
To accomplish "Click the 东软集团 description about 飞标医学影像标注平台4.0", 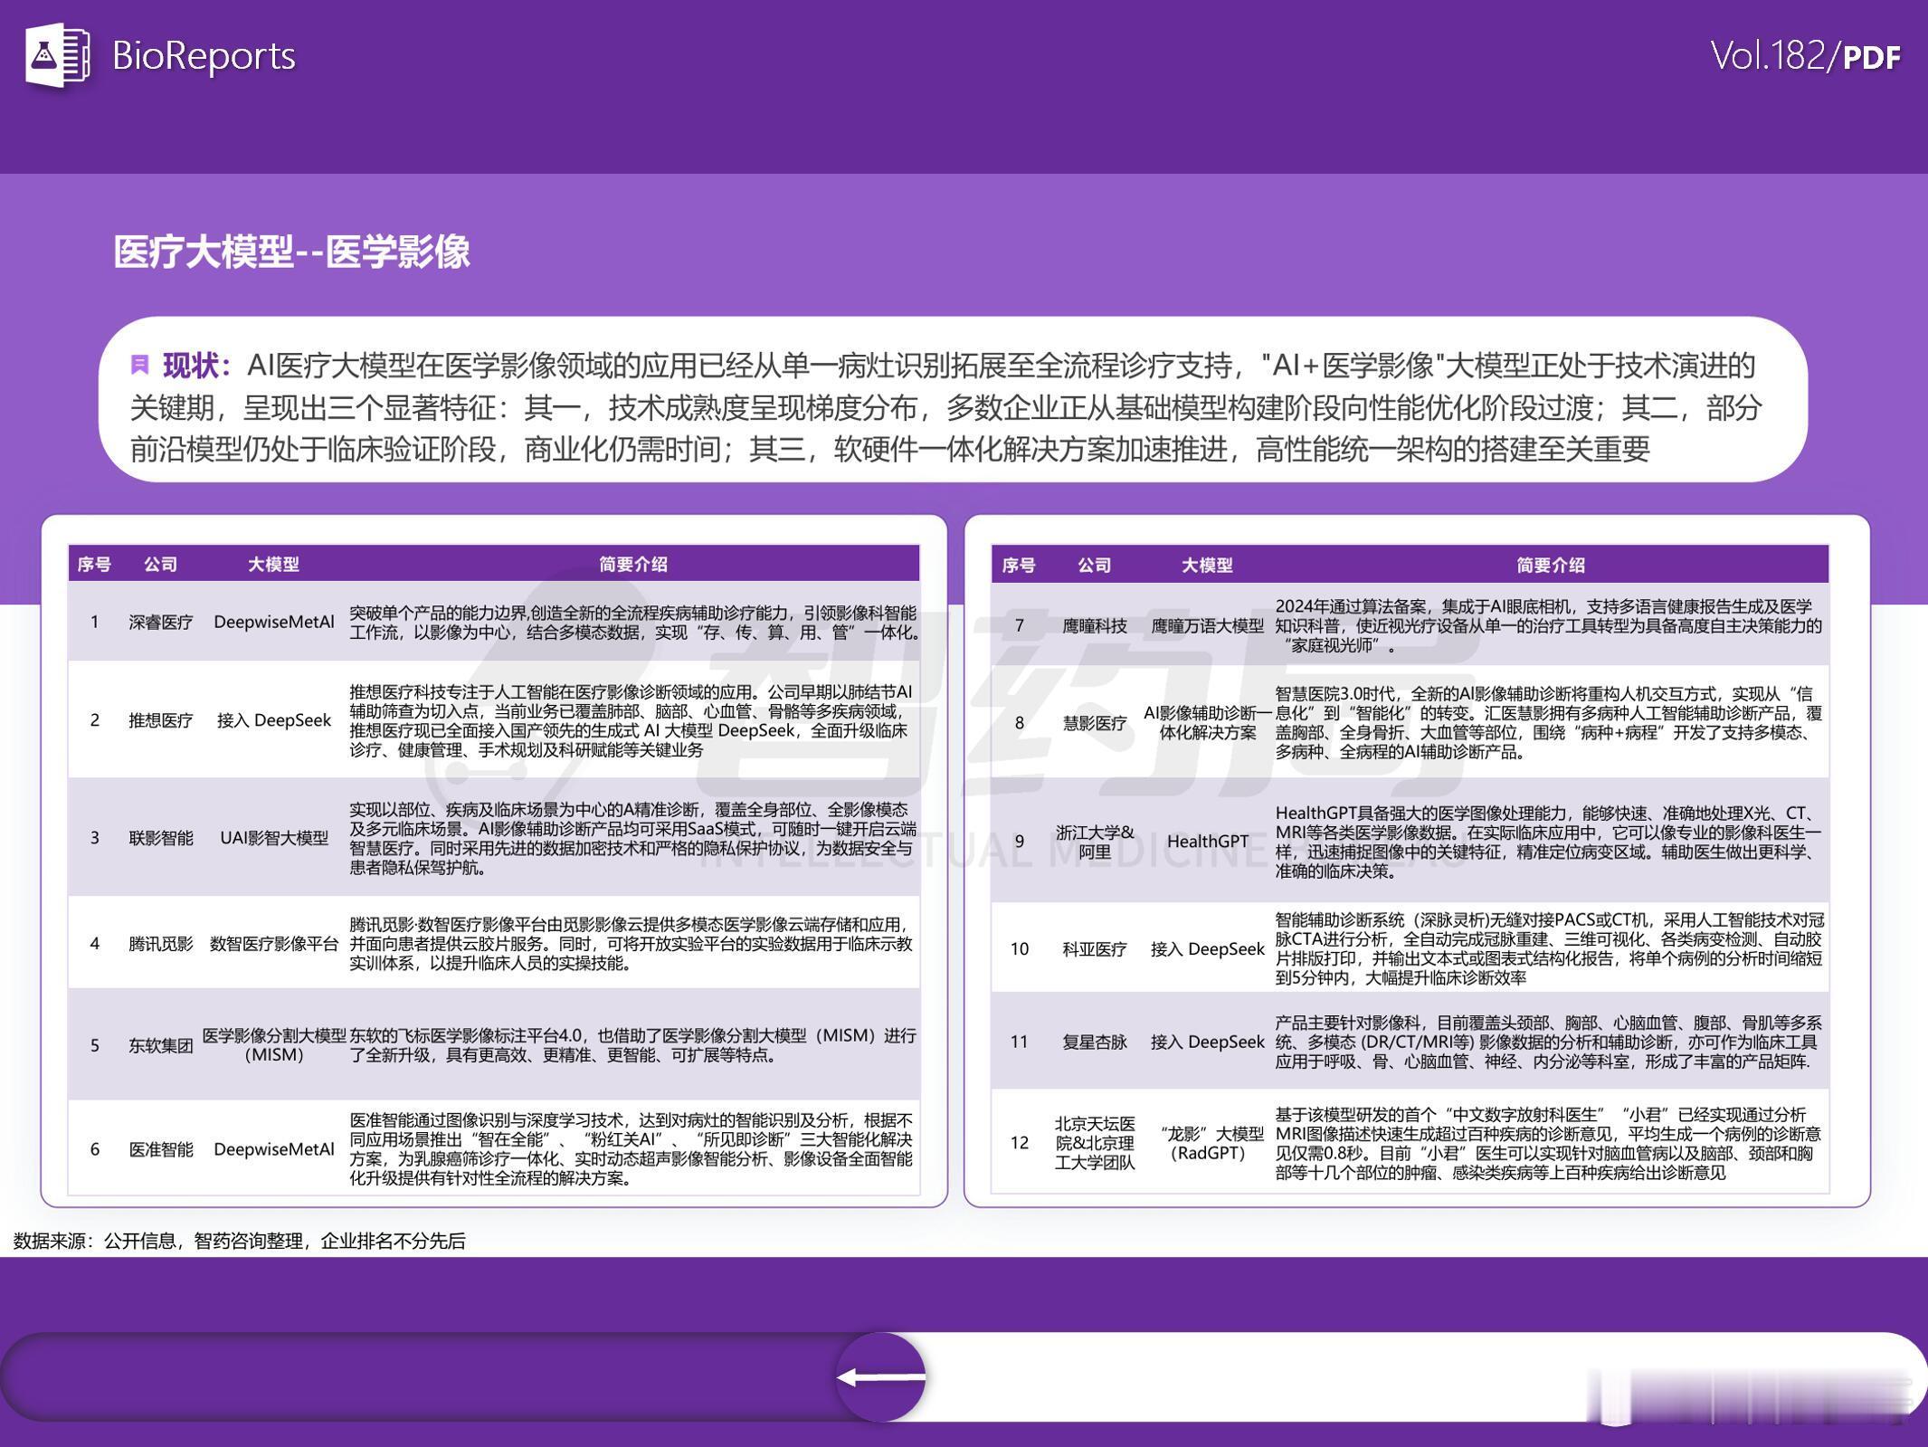I will pos(632,1045).
